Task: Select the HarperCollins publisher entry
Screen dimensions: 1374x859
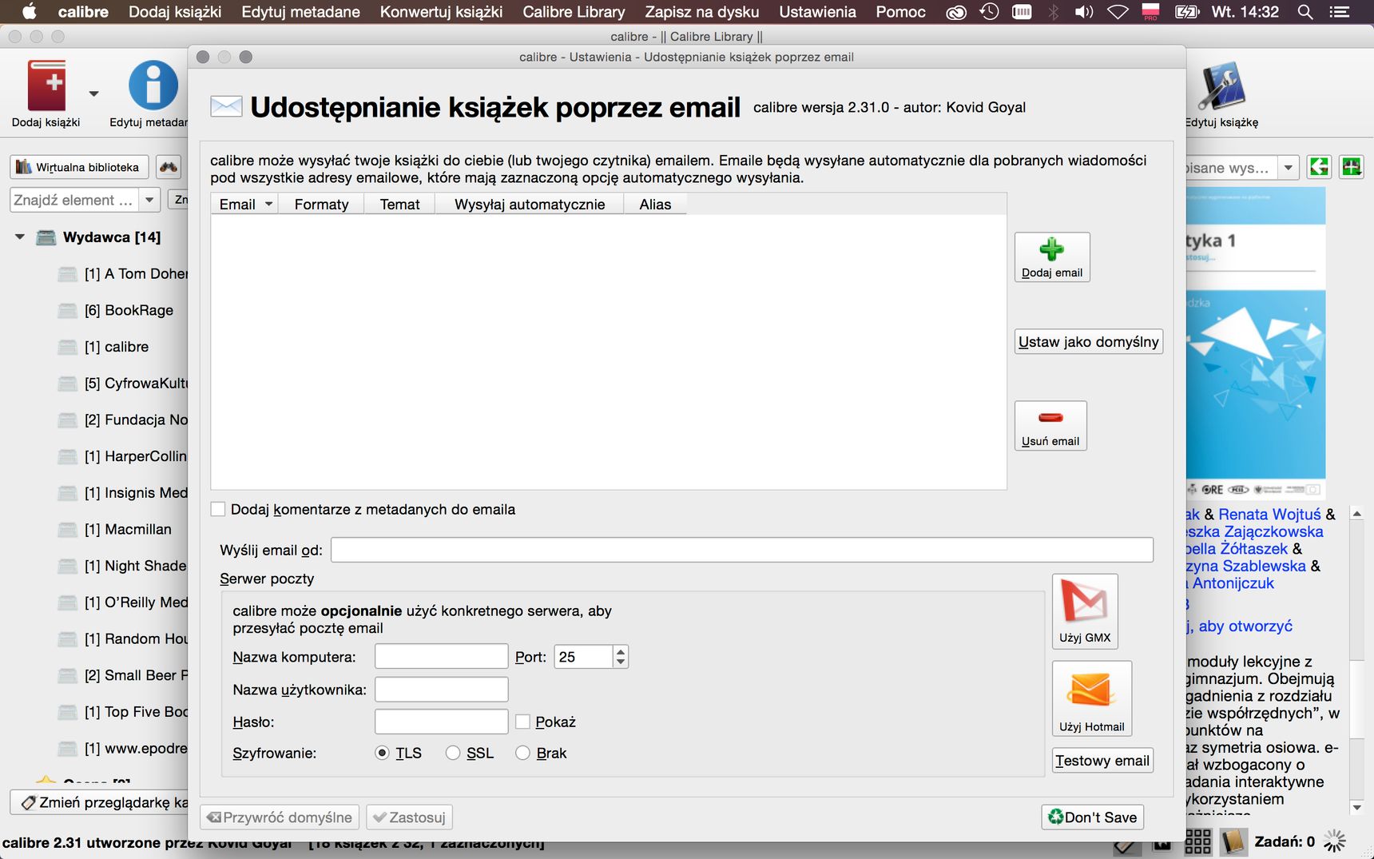Action: pos(135,456)
